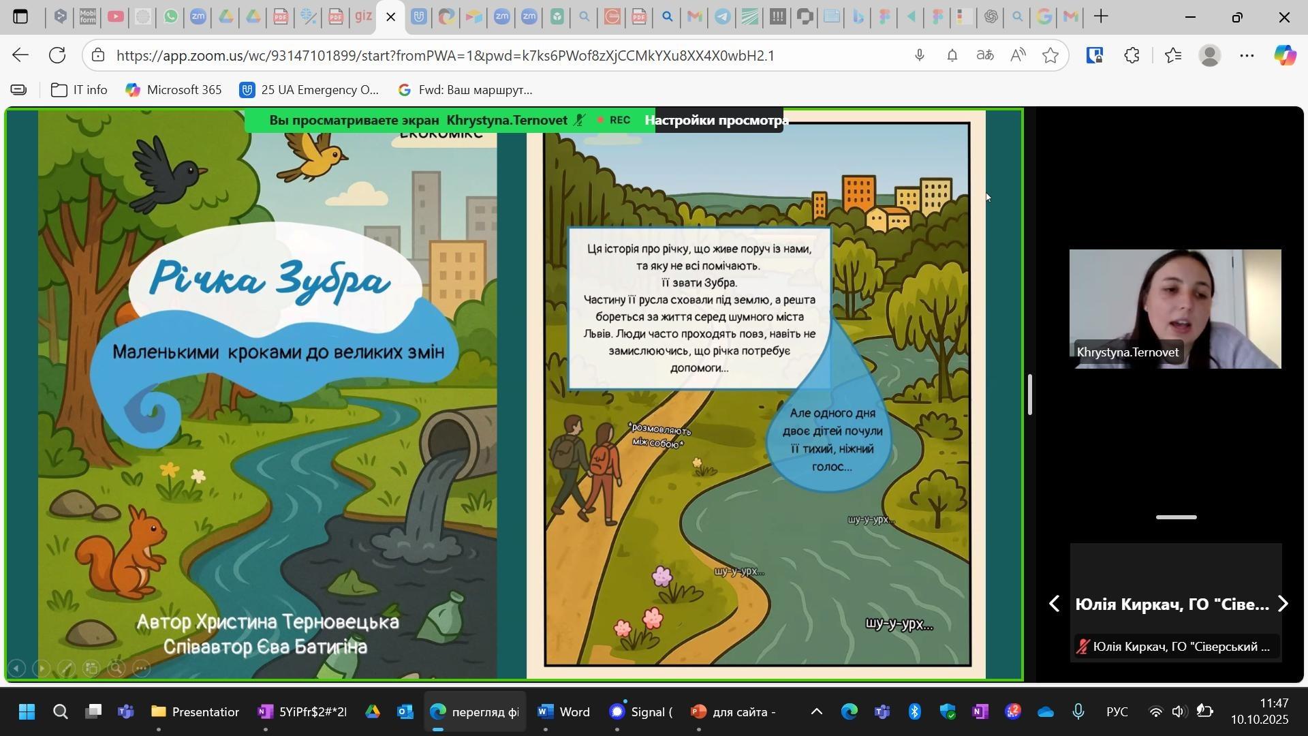Add this page to favorites star
The height and width of the screenshot is (736, 1308).
point(1051,56)
